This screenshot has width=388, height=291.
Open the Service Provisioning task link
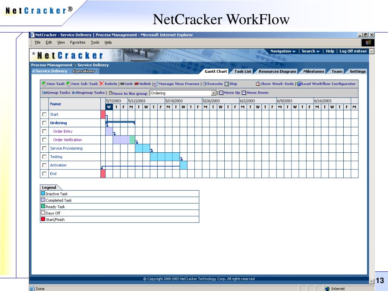66,148
